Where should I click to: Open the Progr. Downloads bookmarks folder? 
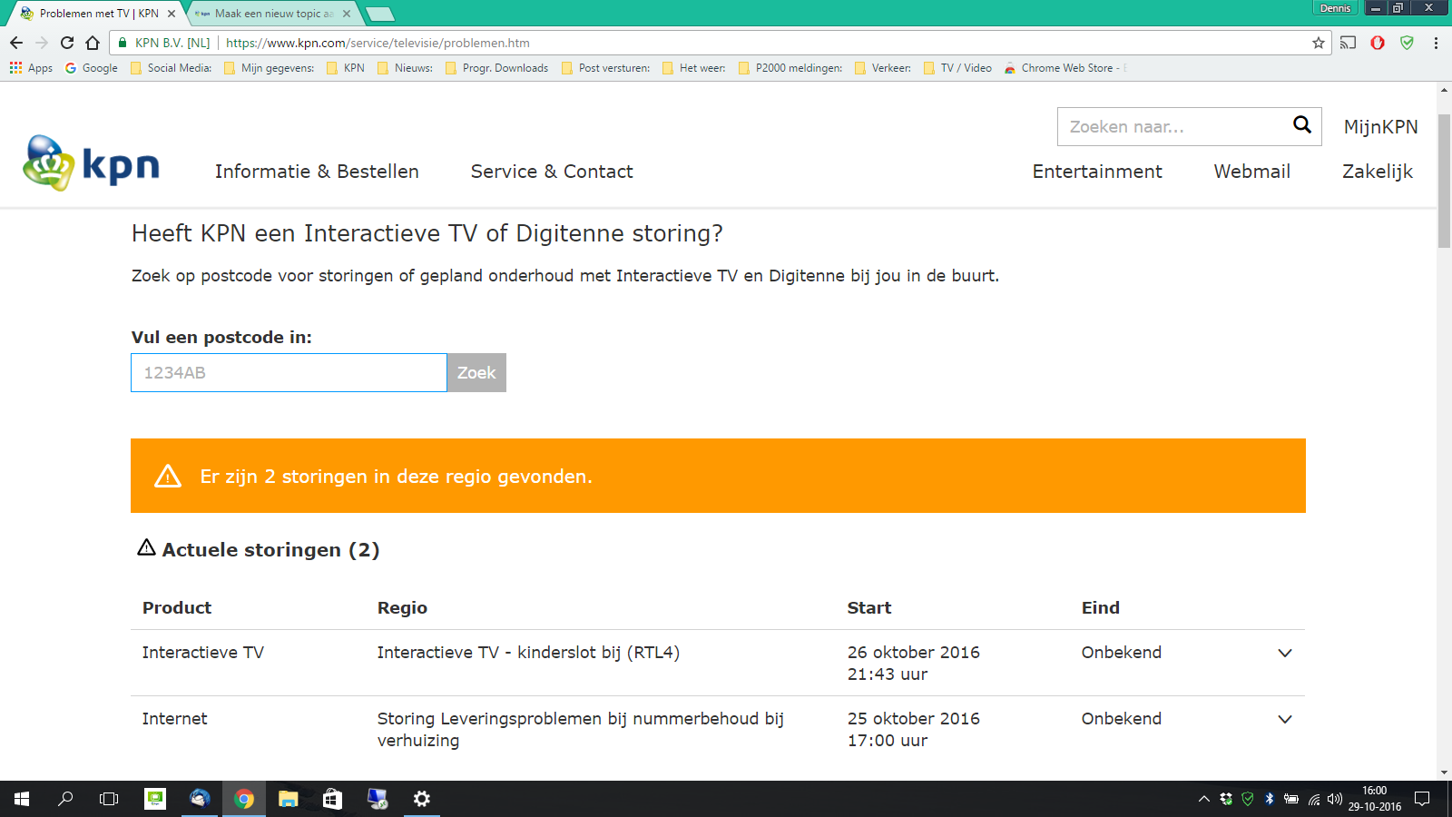497,68
